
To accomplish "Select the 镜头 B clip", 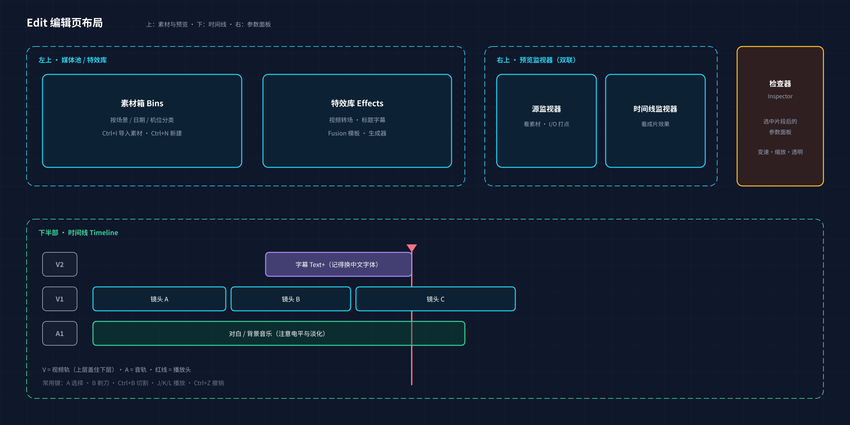I will tap(291, 299).
